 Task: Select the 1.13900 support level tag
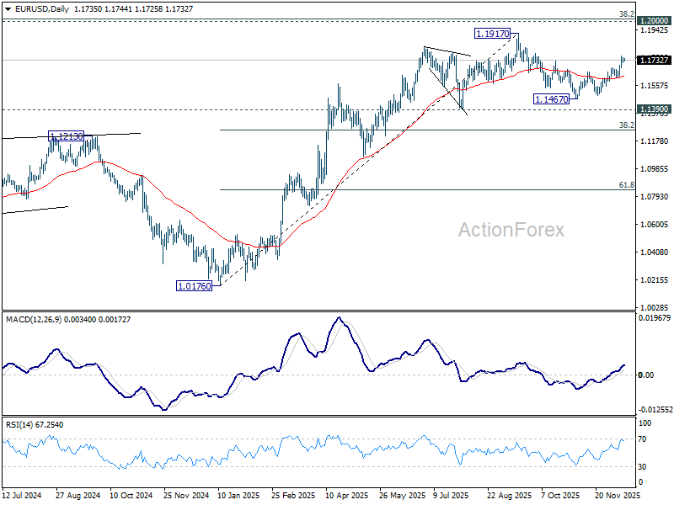click(x=655, y=109)
